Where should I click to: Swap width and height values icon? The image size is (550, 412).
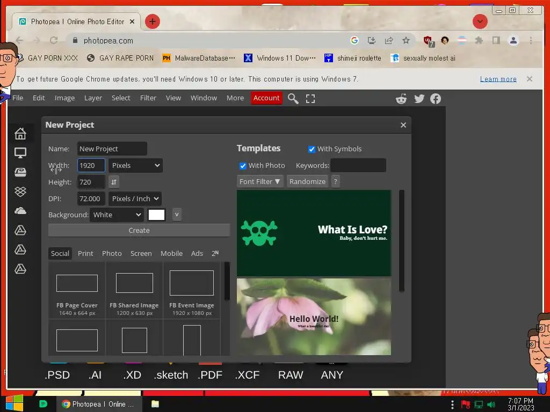(x=114, y=182)
